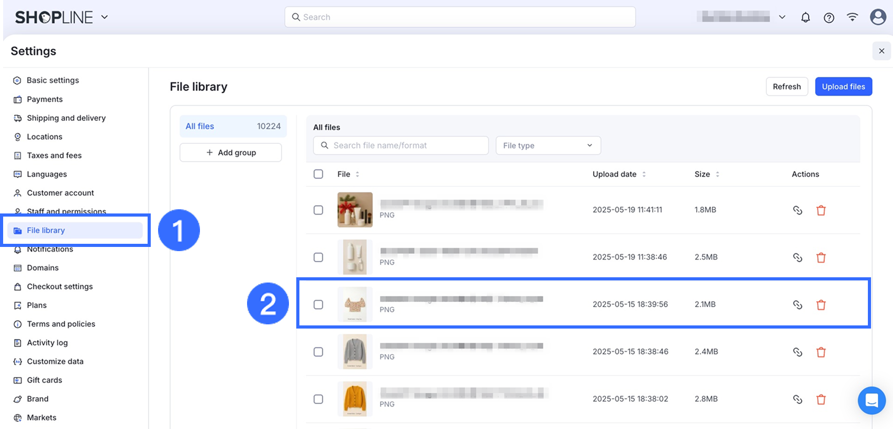Select the All files group

click(x=233, y=126)
